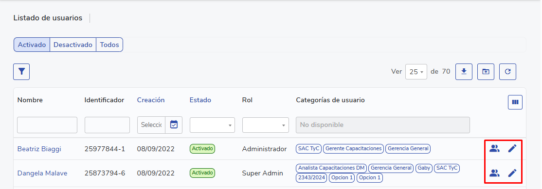Open Dangela Malave user link
This screenshot has width=542, height=189.
42,173
